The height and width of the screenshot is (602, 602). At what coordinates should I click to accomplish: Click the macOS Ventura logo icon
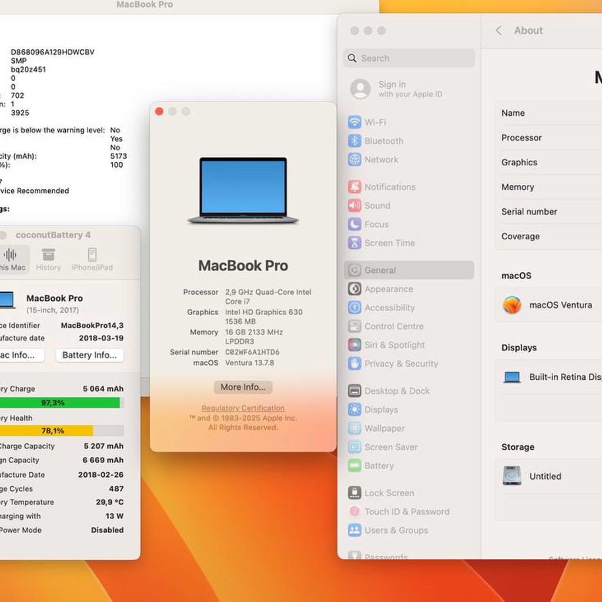pos(512,305)
